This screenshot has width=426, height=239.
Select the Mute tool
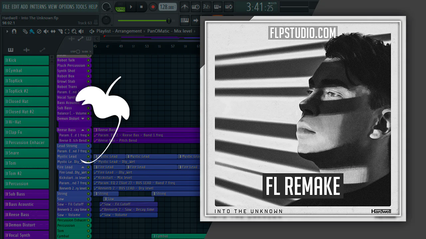coord(46,31)
